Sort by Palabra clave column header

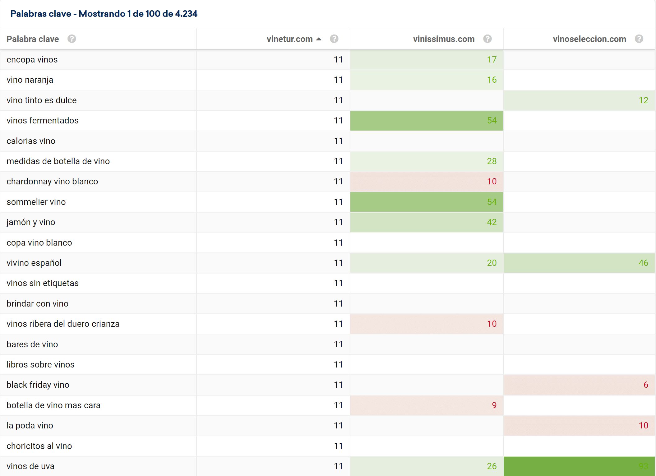(x=33, y=39)
